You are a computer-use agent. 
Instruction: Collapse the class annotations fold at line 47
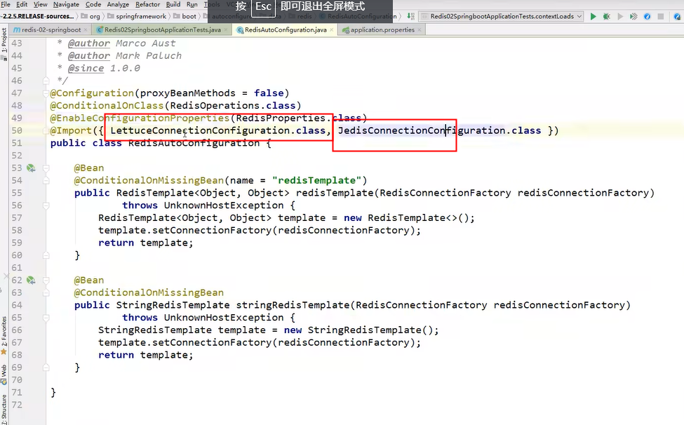point(46,93)
